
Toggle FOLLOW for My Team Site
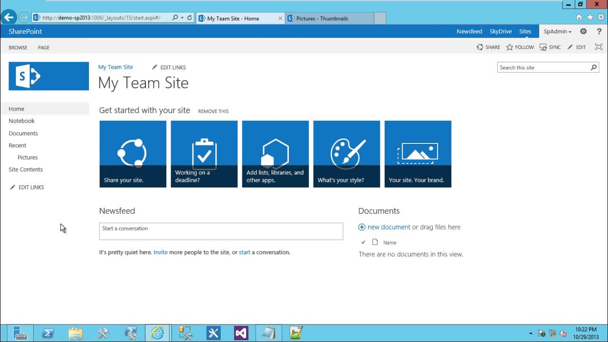(520, 47)
